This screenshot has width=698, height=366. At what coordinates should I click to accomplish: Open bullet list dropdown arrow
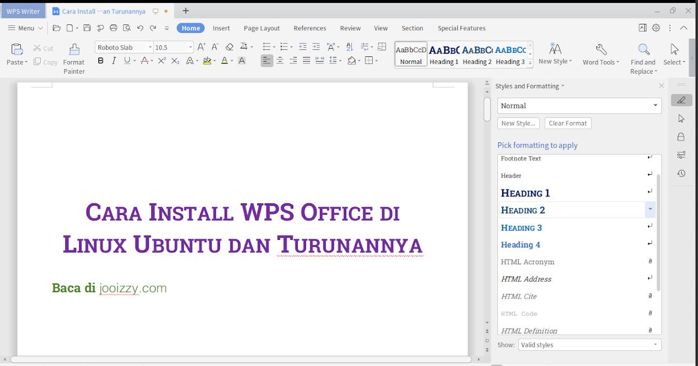[274, 48]
